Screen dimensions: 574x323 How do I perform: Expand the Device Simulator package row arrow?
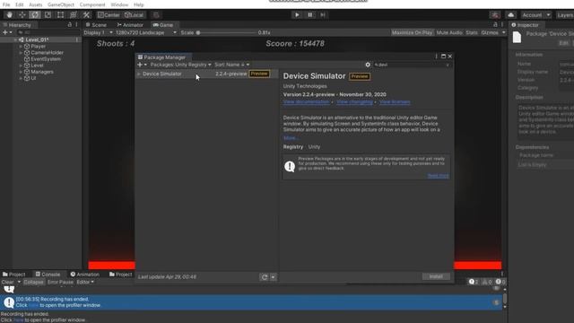[x=139, y=74]
